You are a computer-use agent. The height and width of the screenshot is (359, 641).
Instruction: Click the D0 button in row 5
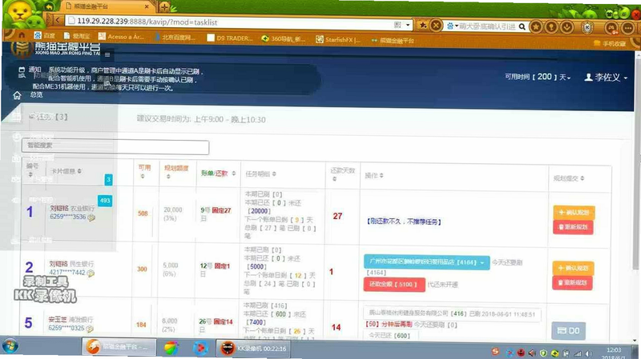(568, 331)
